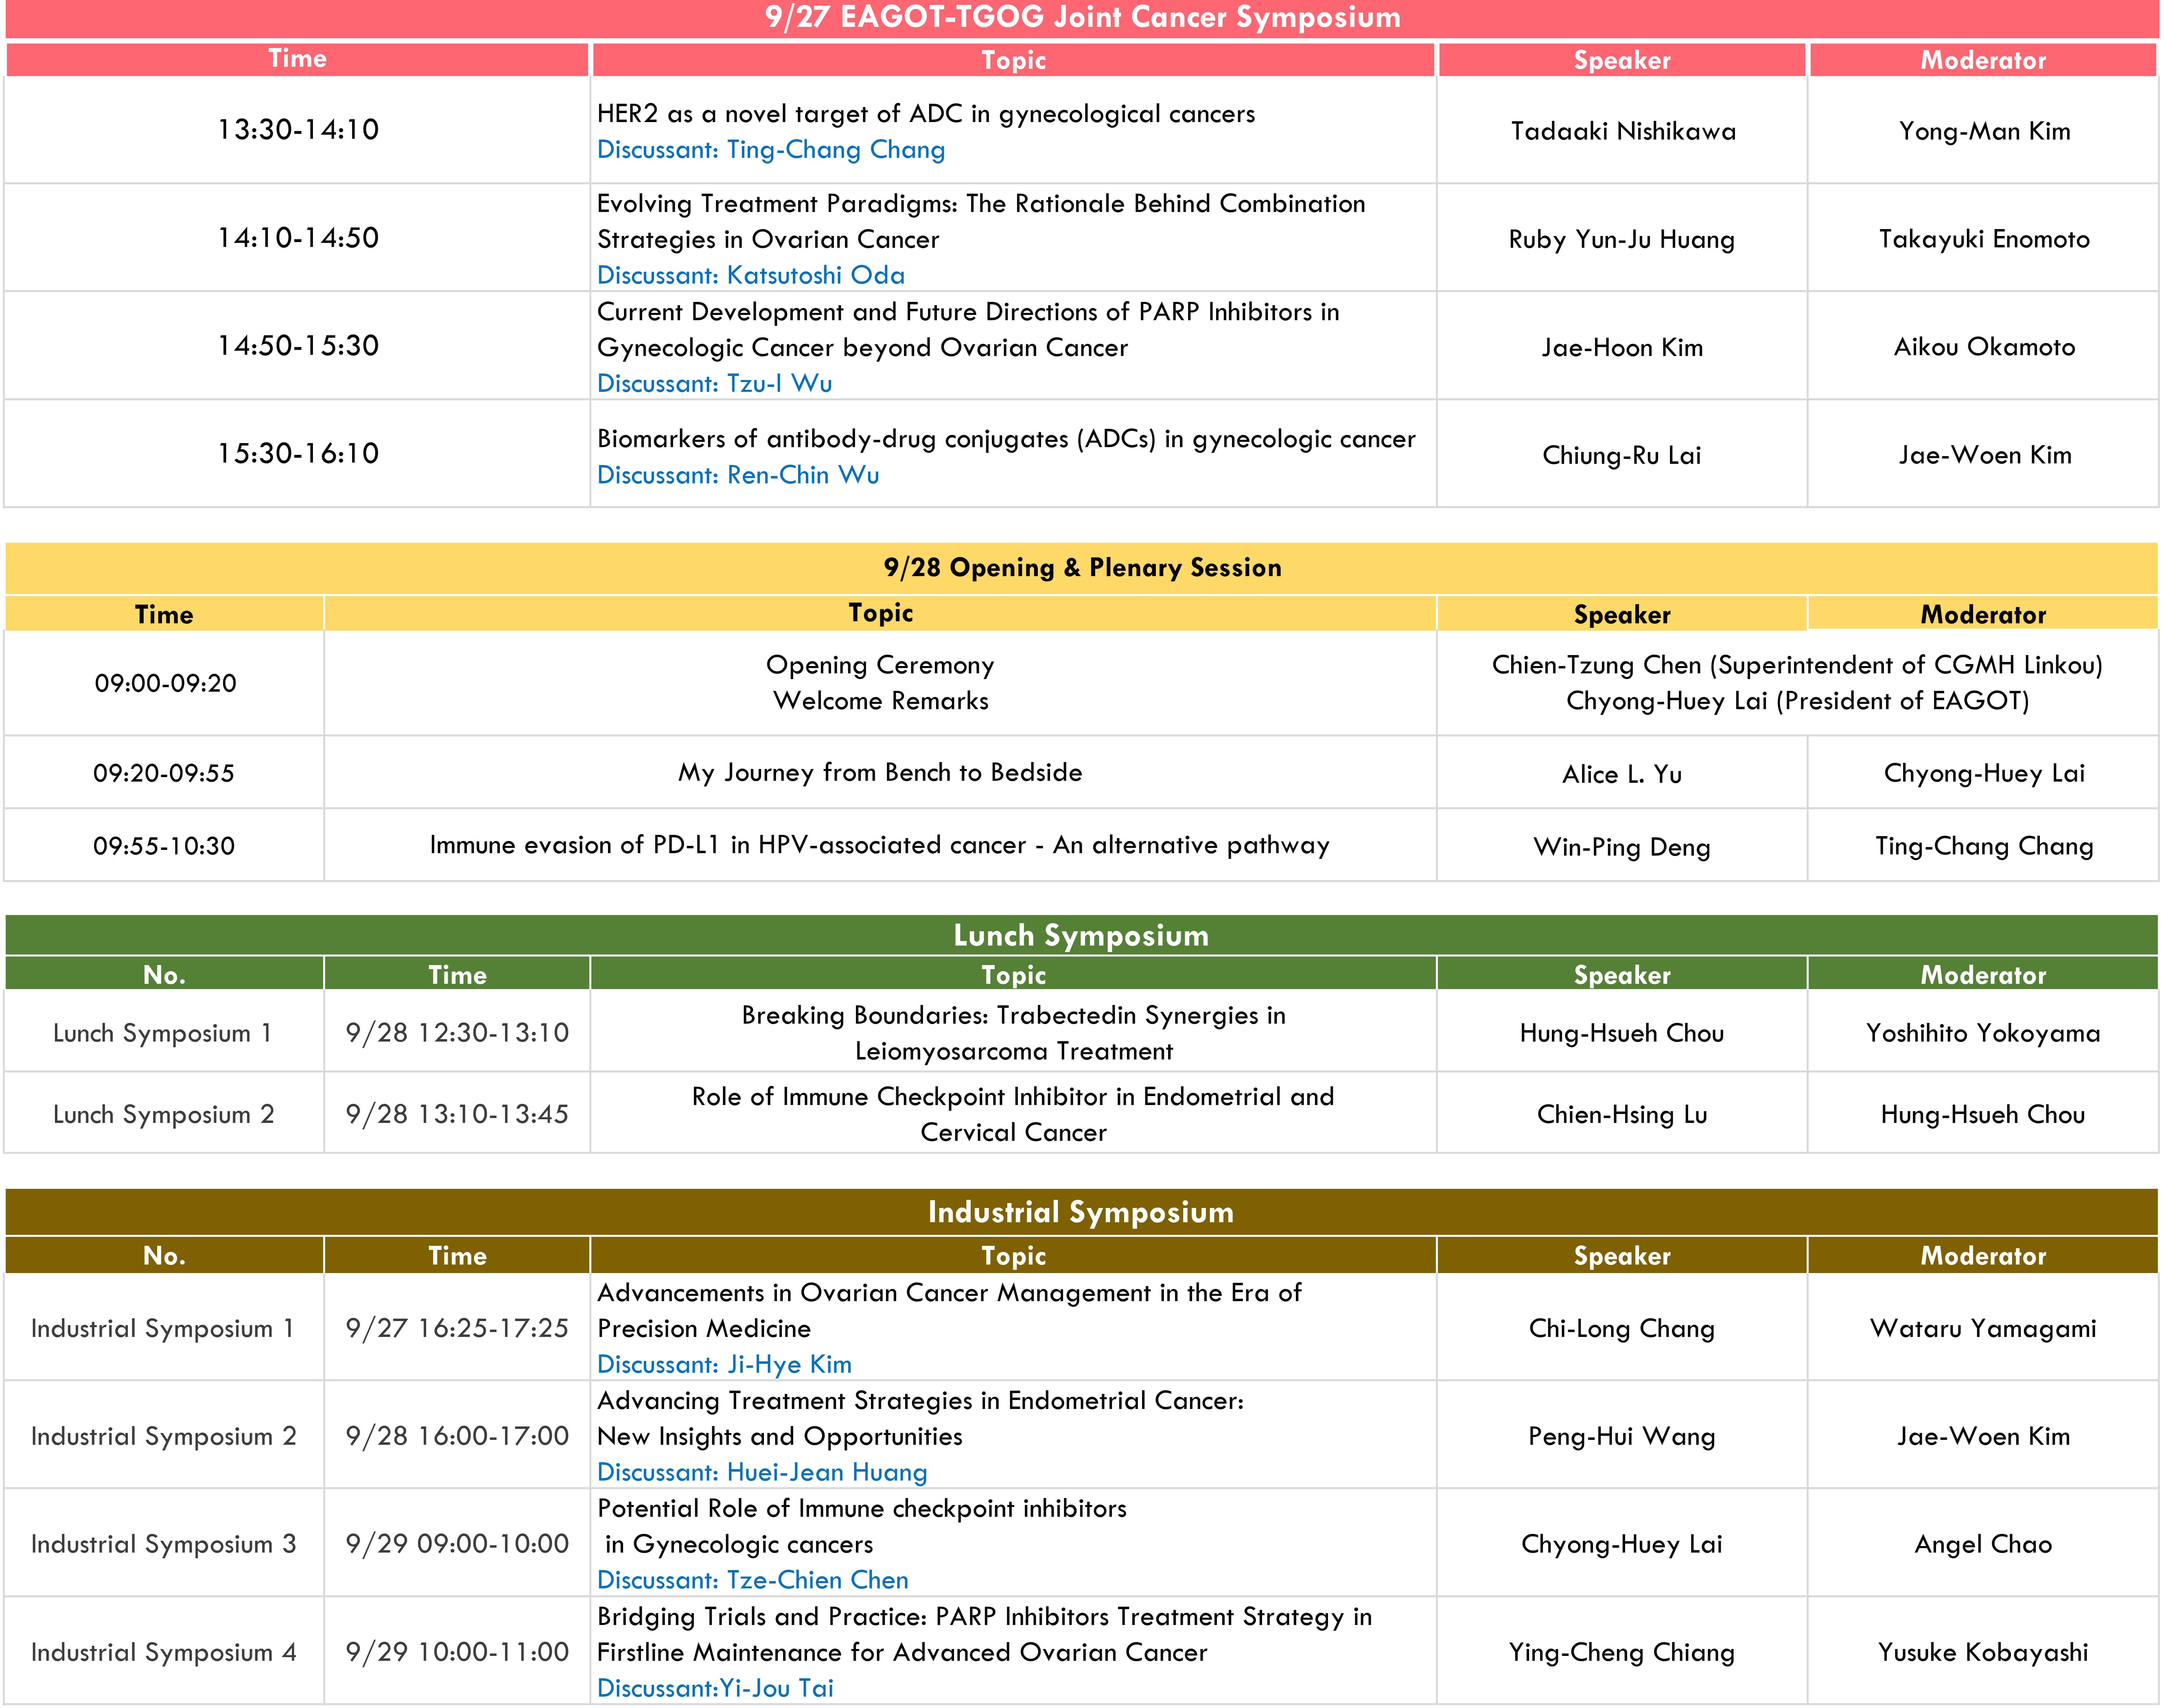
Task: Select speaker 'Tadaaki Nishikawa'
Action: click(1623, 131)
